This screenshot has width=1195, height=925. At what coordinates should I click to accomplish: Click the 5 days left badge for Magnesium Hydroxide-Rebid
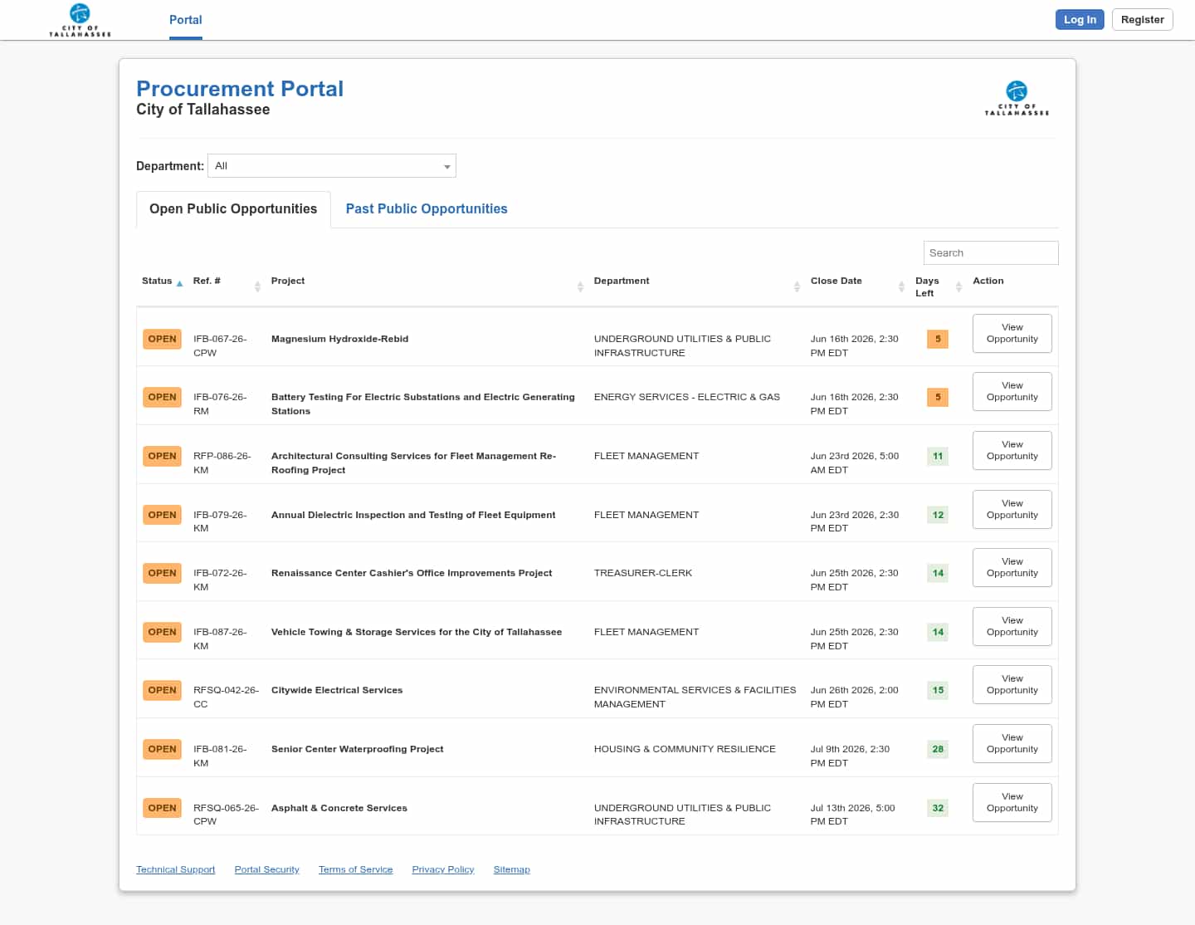[938, 339]
